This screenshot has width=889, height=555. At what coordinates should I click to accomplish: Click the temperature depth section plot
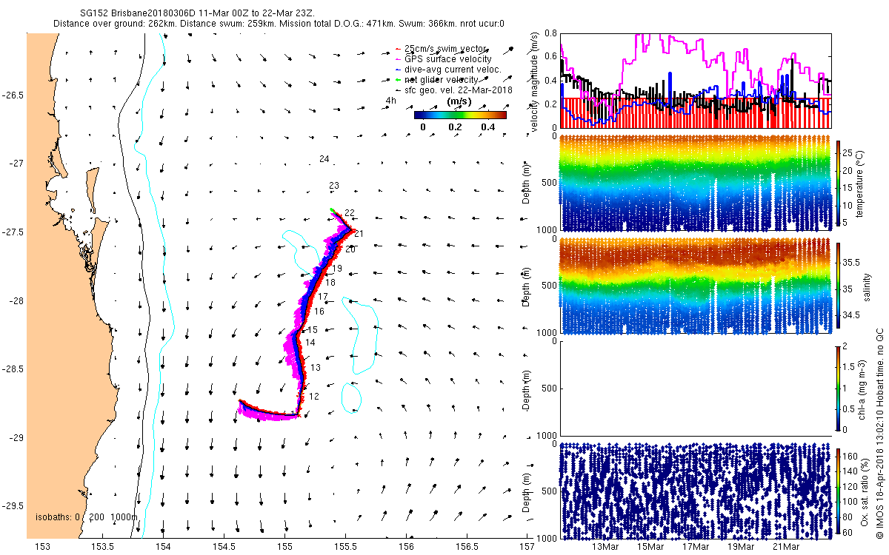click(x=696, y=183)
